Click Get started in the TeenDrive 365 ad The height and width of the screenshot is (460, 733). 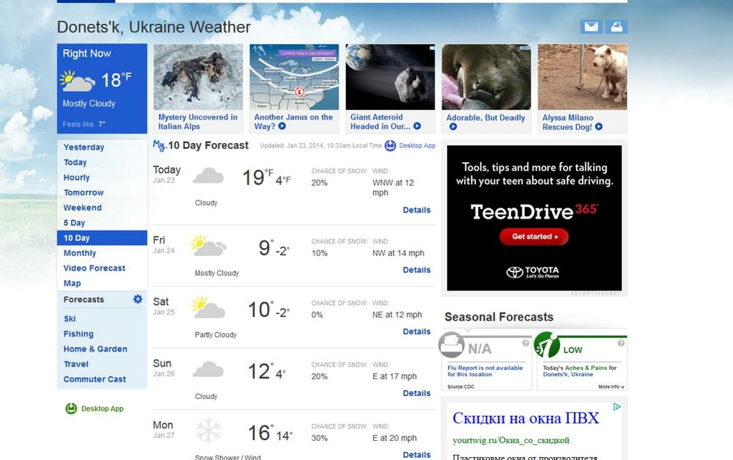(534, 237)
